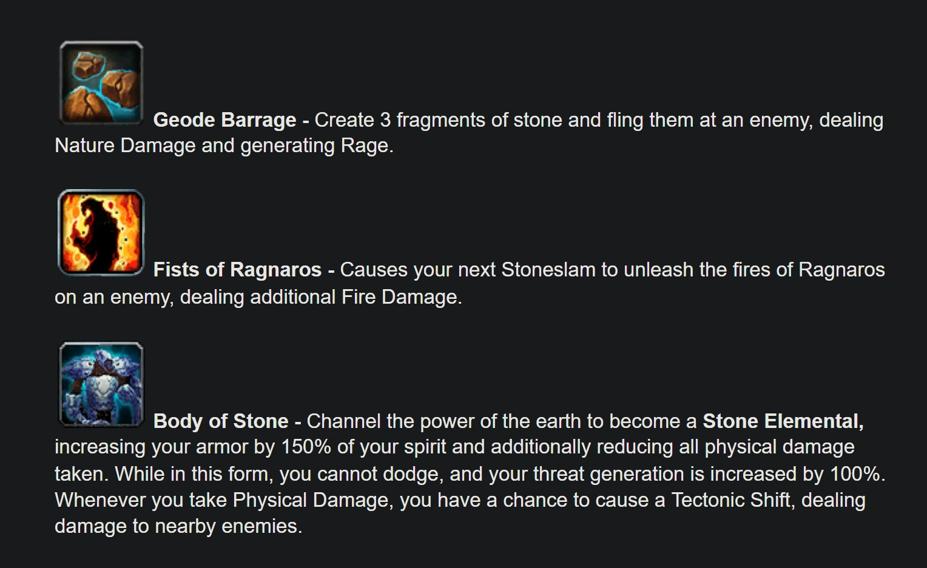Click the bold 'Stone Elemental' text

[783, 421]
